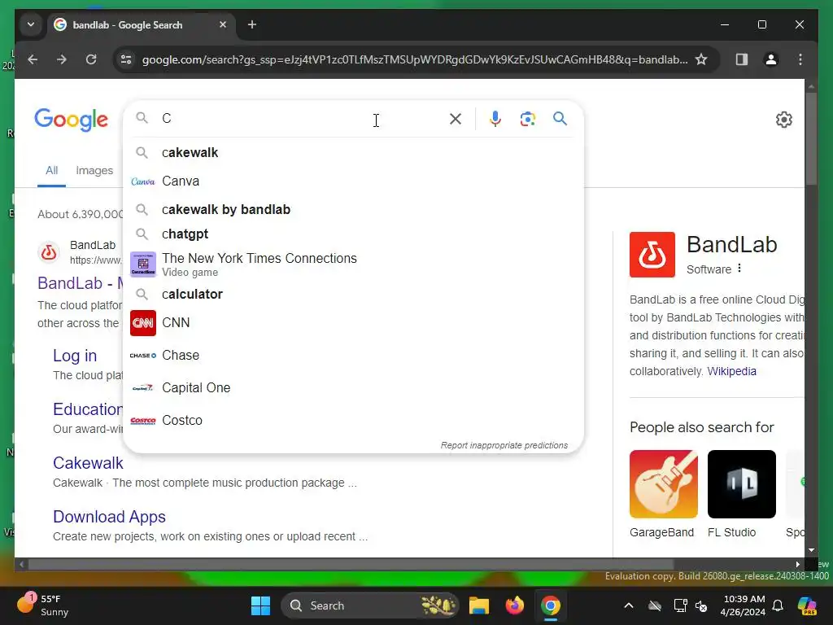The image size is (833, 625).
Task: Open a new tab with plus button
Action: (252, 24)
